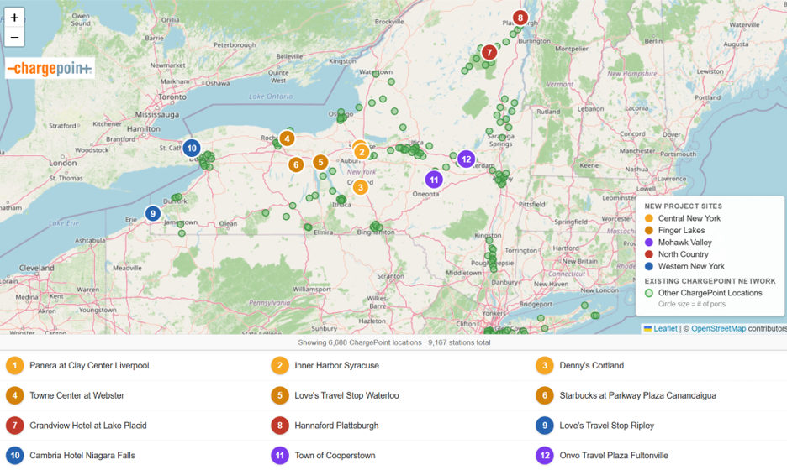This screenshot has width=787, height=470.
Task: Select map marker 9 near Erie
Action: [x=153, y=213]
